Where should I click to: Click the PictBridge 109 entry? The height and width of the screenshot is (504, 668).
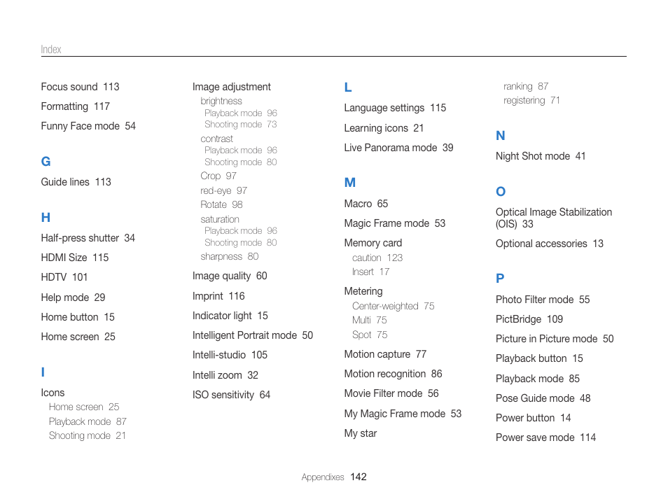529,319
